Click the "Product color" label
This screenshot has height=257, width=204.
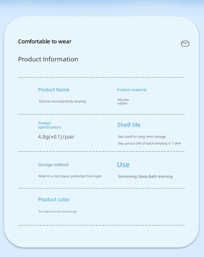pos(54,199)
